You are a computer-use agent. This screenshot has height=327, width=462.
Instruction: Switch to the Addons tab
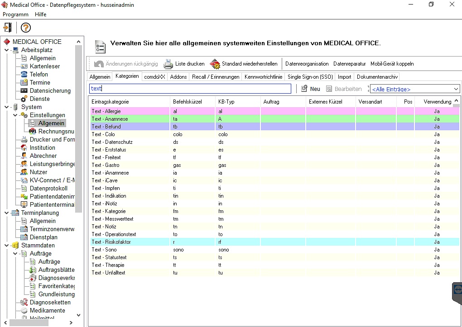tap(178, 77)
